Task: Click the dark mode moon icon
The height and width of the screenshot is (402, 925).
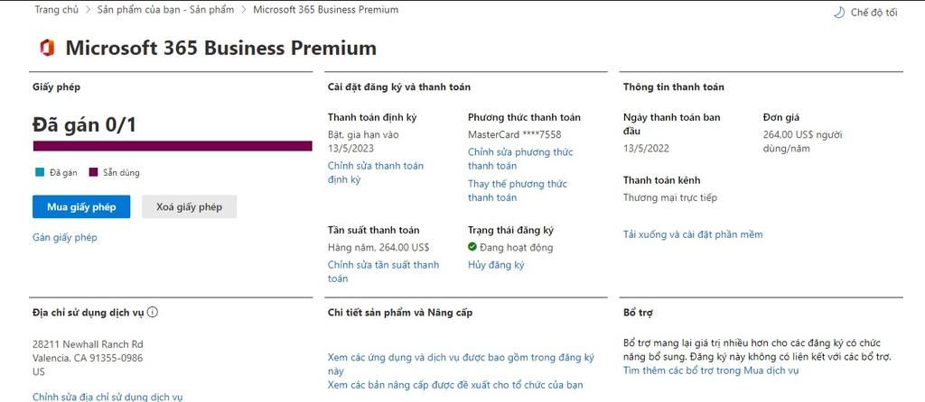Action: click(x=839, y=13)
